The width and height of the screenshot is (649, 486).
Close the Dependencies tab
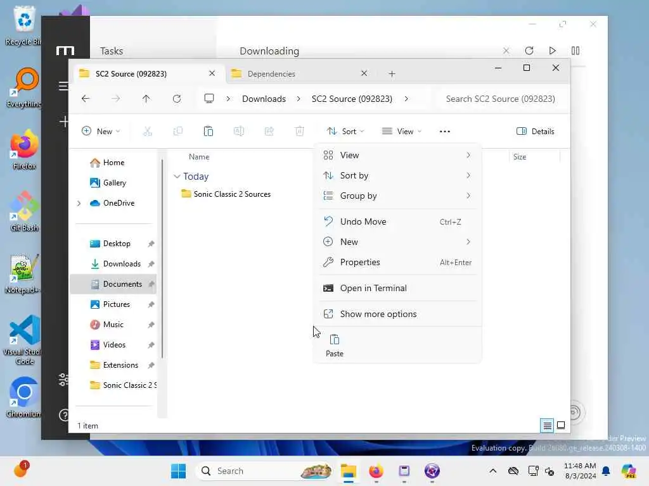click(364, 73)
